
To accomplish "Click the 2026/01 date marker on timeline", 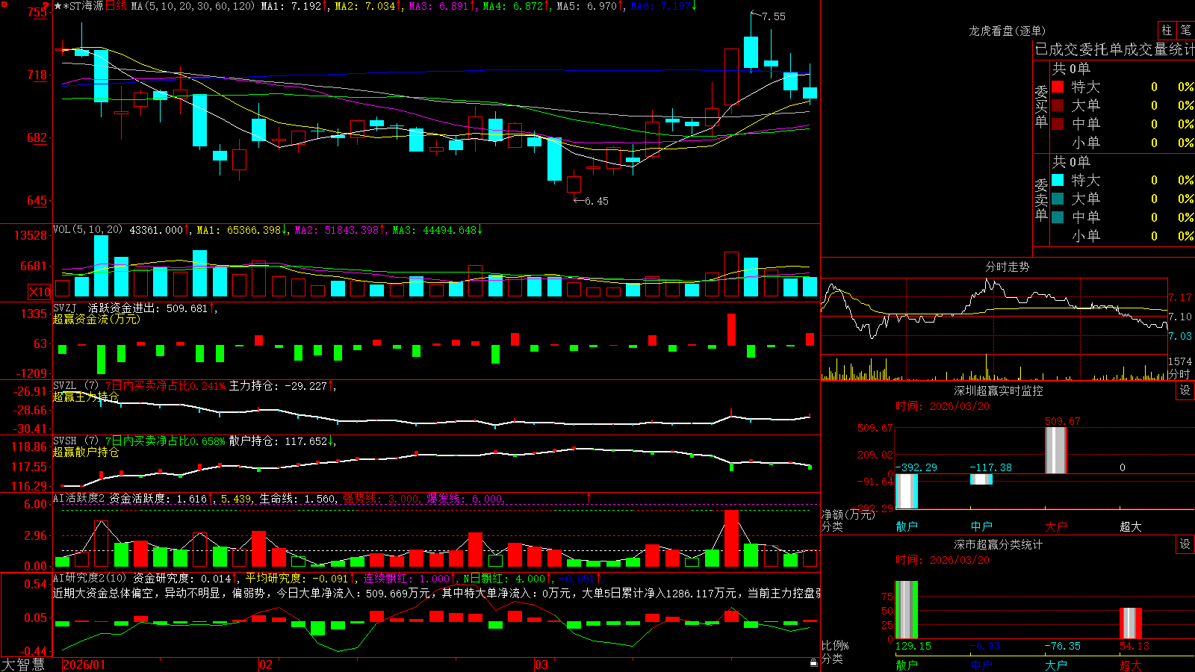I will (84, 665).
